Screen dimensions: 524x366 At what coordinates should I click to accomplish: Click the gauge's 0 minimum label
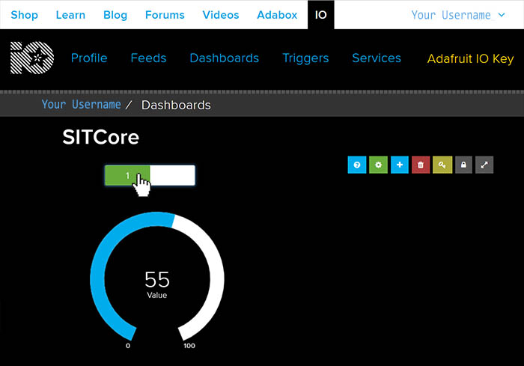pyautogui.click(x=128, y=346)
